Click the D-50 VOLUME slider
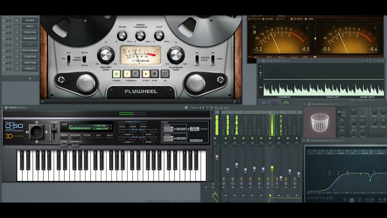The image size is (387, 218). coord(54,130)
